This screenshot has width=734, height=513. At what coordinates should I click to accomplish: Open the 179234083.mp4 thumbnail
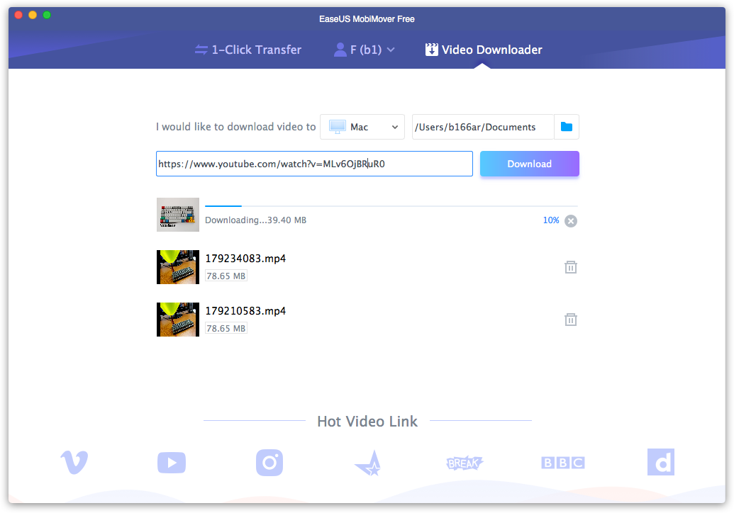pyautogui.click(x=178, y=267)
